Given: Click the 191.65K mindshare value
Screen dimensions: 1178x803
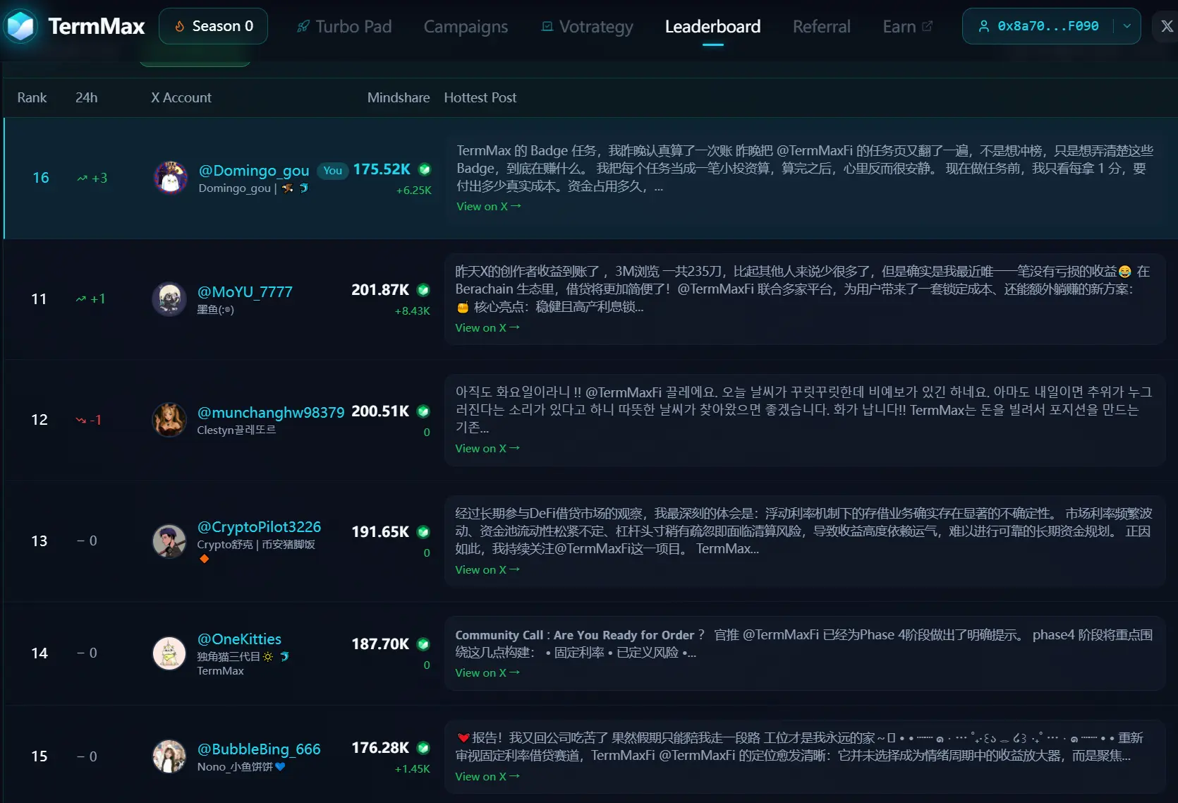Looking at the screenshot, I should tap(380, 532).
